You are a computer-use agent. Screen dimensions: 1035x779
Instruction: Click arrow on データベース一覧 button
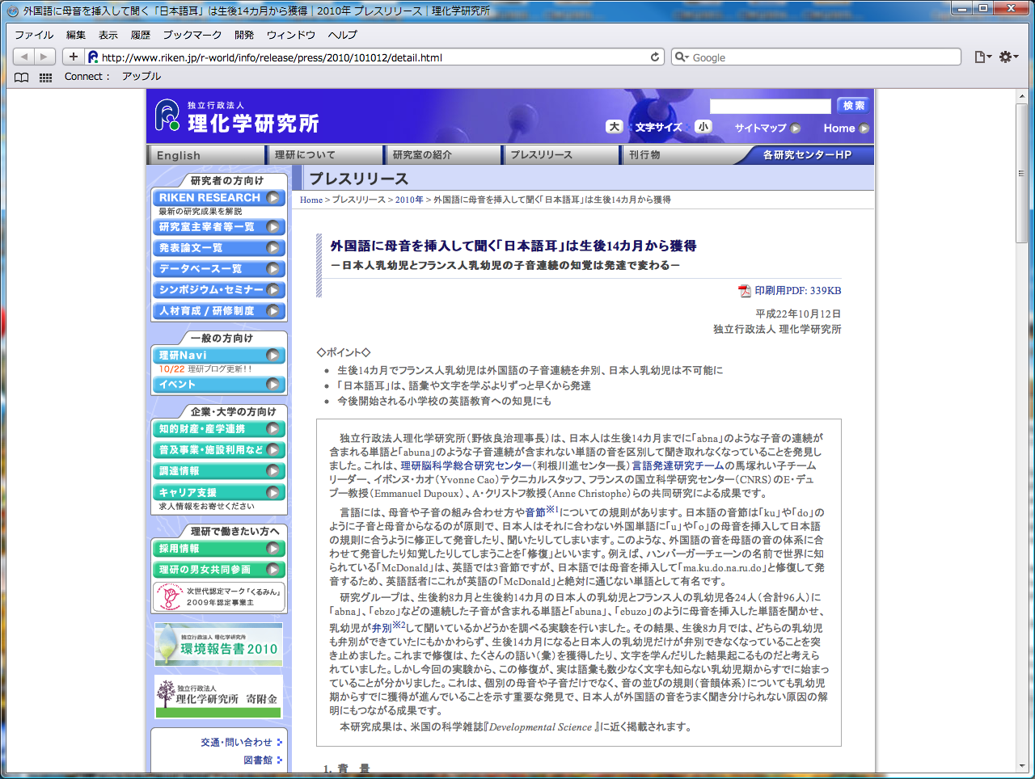(x=273, y=269)
